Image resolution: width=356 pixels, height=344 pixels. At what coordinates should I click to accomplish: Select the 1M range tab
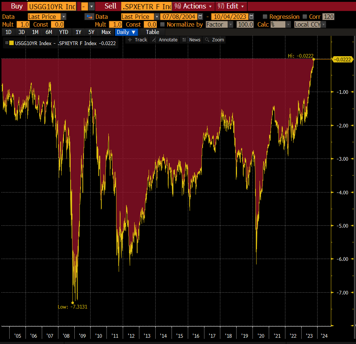click(35, 32)
